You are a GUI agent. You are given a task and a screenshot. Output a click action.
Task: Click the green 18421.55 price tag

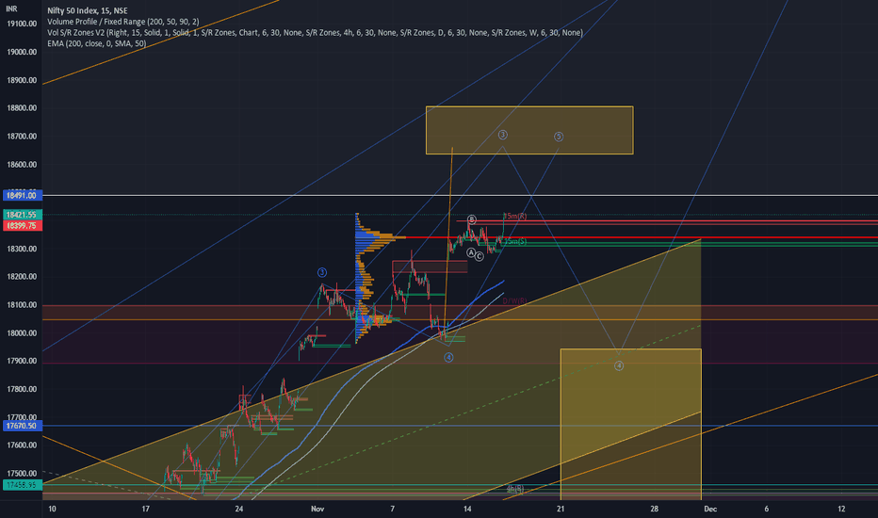22,215
